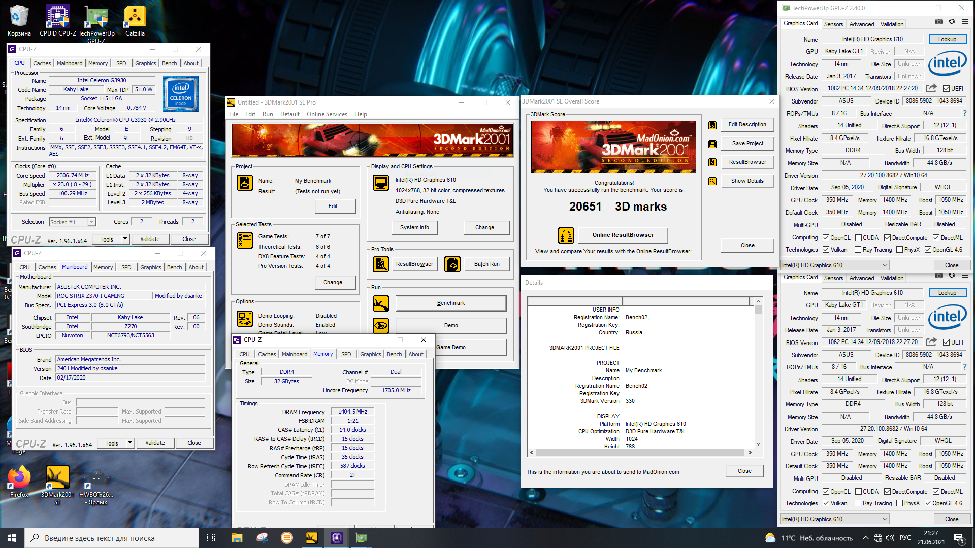Switch to Sensors tab in top GPU-Z window
975x548 pixels.
[833, 24]
